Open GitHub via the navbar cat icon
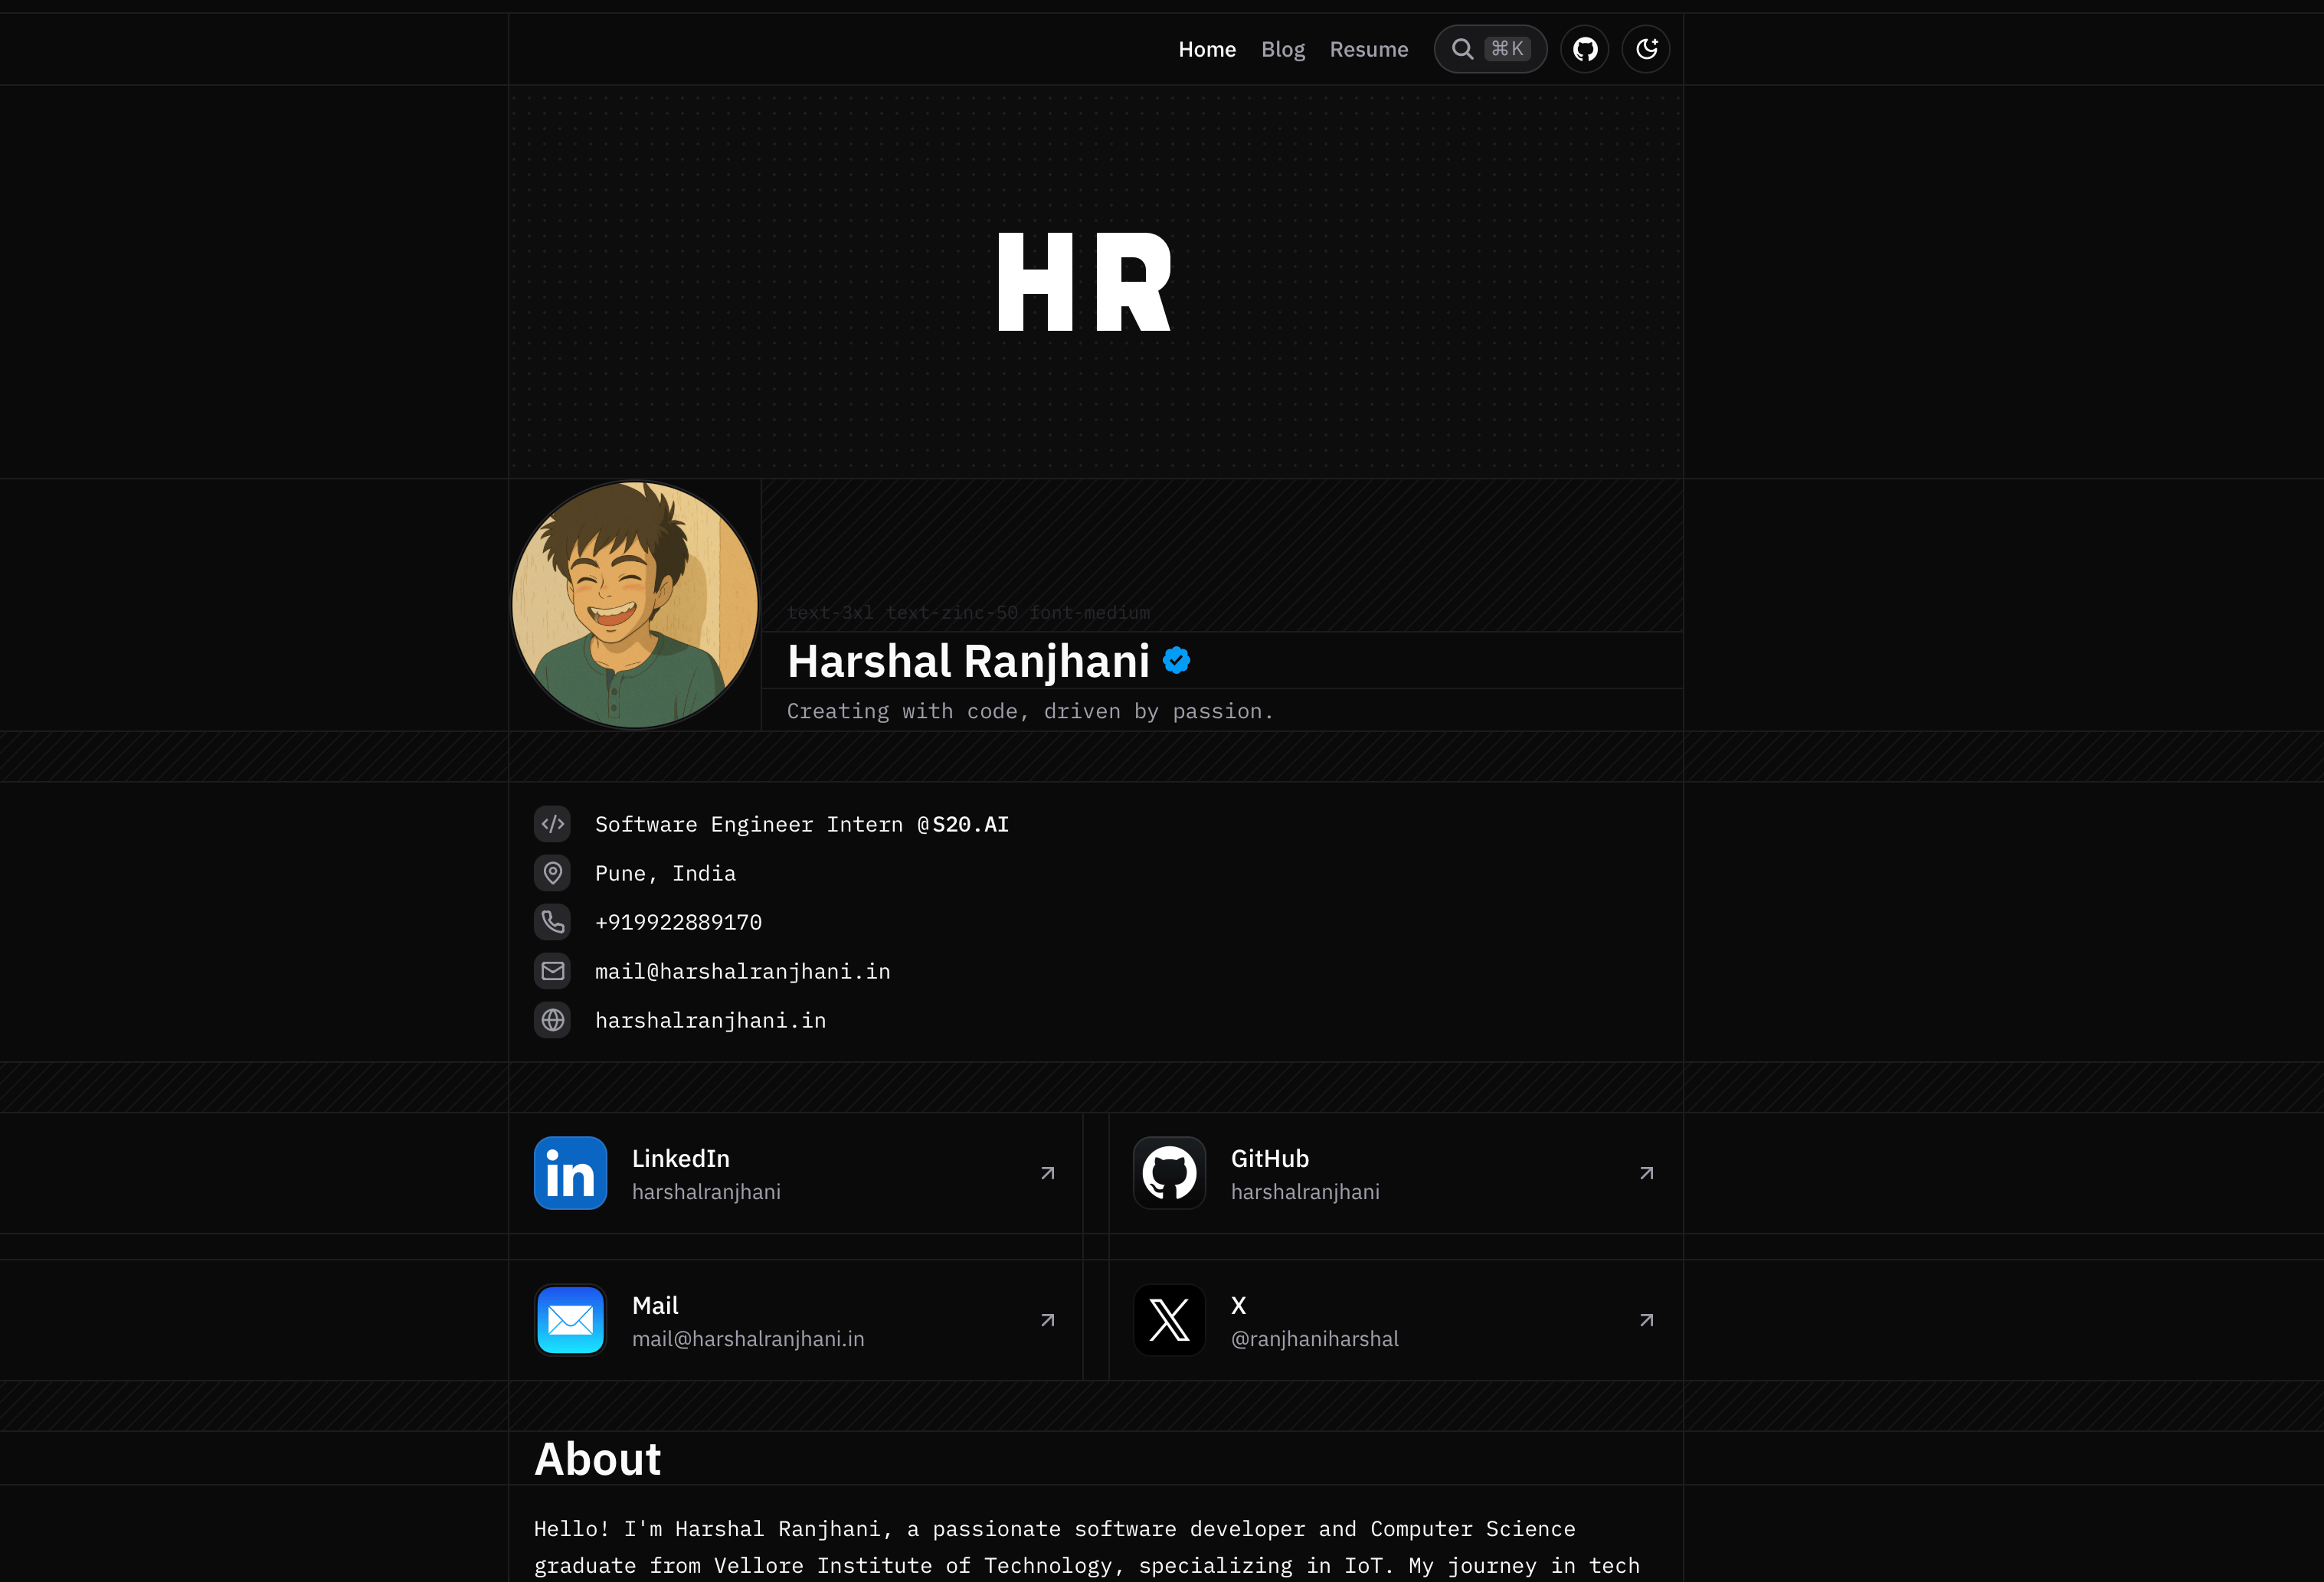 tap(1584, 48)
